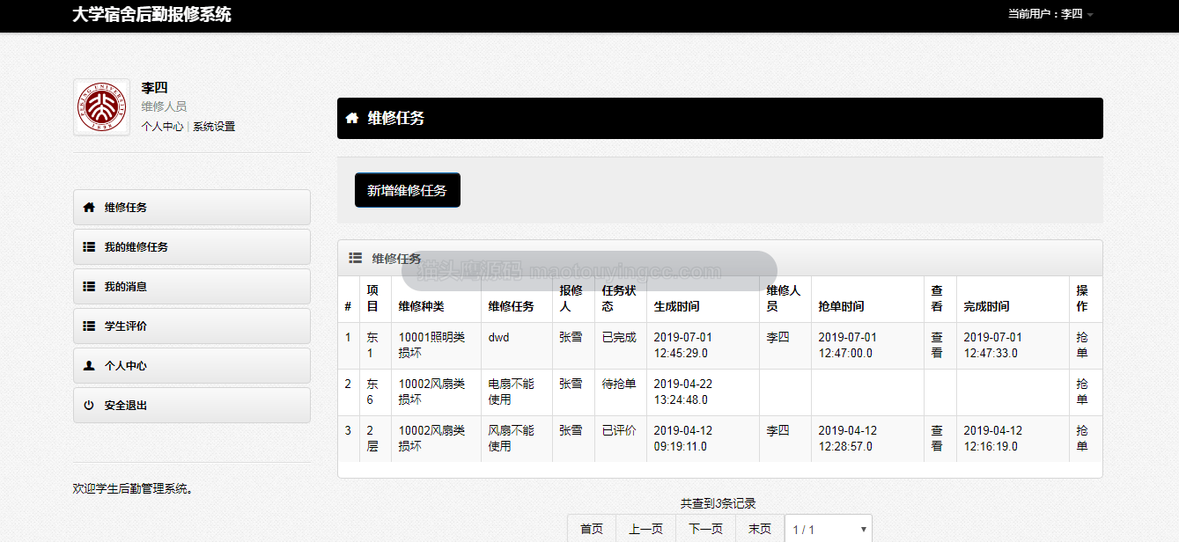
Task: Click the university logo avatar
Action: [x=101, y=107]
